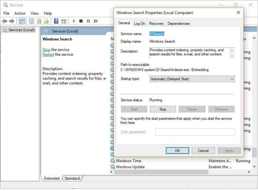Click the Refresh toolbar icon

point(39,21)
